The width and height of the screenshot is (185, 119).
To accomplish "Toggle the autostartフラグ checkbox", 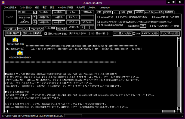I will pos(99,17).
